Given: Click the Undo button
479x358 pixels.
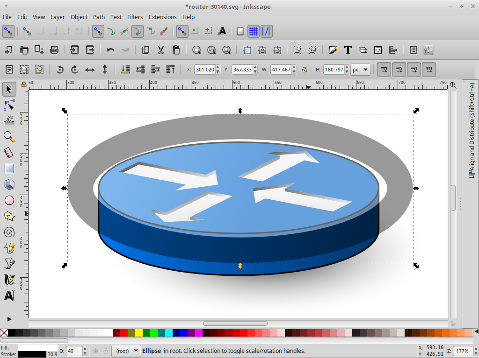Looking at the screenshot, I should [x=111, y=50].
